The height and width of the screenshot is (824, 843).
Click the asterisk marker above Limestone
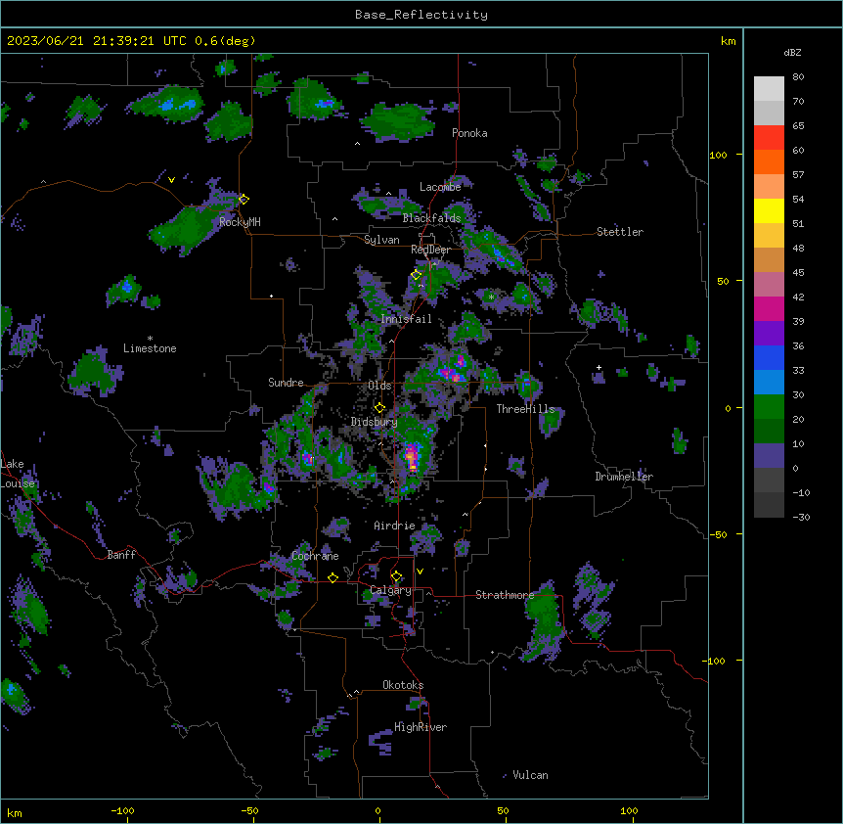click(x=150, y=339)
